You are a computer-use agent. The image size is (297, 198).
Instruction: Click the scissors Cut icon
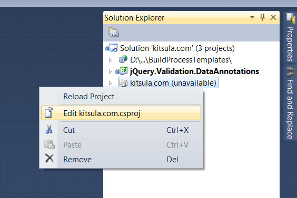click(x=49, y=130)
